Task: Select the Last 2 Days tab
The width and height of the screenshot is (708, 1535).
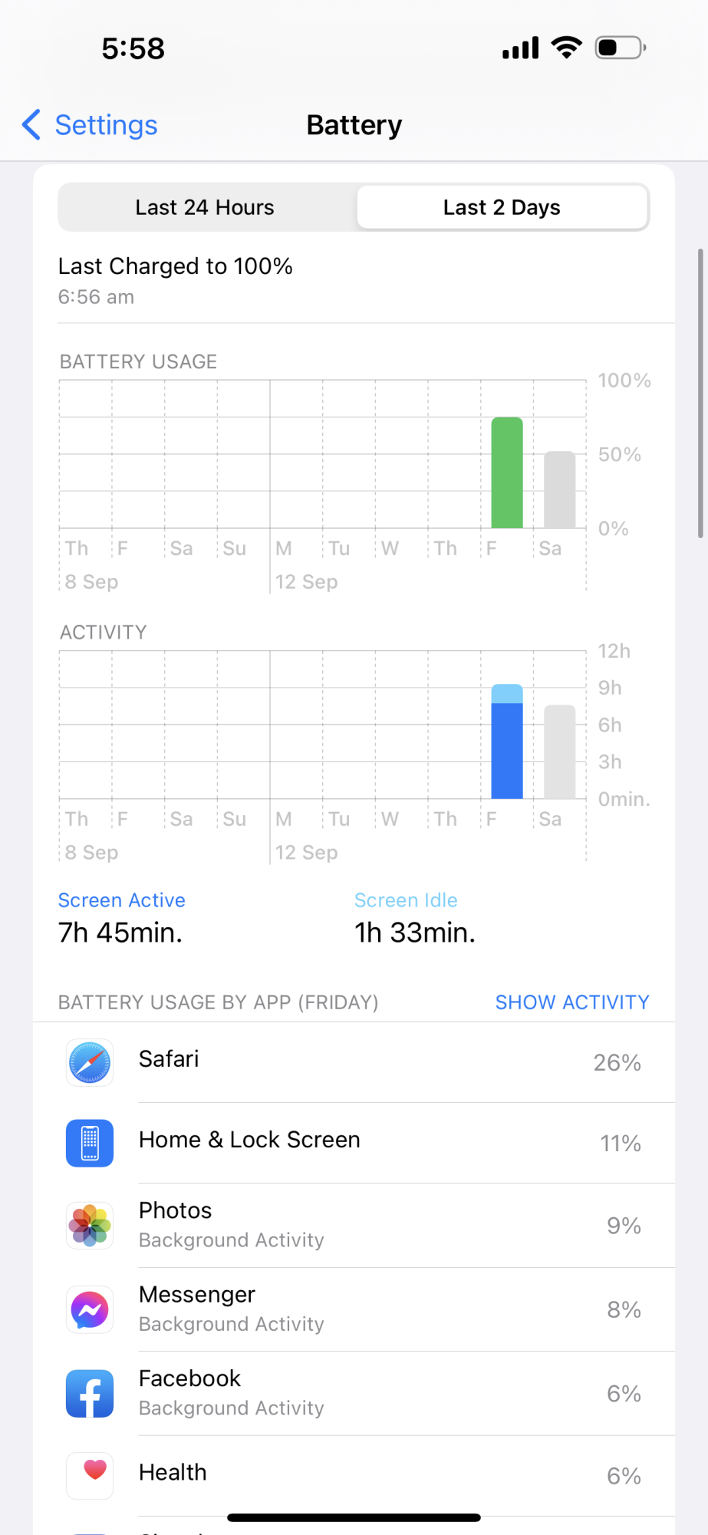Action: [502, 207]
